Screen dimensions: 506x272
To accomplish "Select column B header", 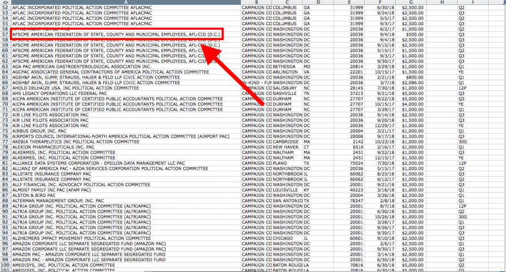I will 256,2.
